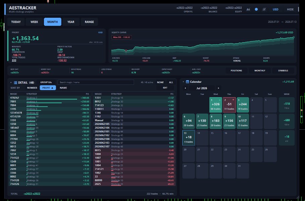Go to next month in calendar
The height and width of the screenshot is (201, 305).
click(219, 88)
